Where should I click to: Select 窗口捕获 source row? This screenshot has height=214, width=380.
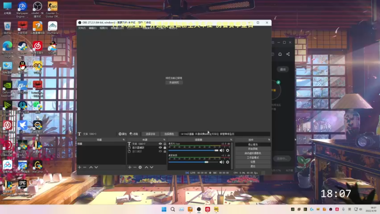pyautogui.click(x=147, y=151)
